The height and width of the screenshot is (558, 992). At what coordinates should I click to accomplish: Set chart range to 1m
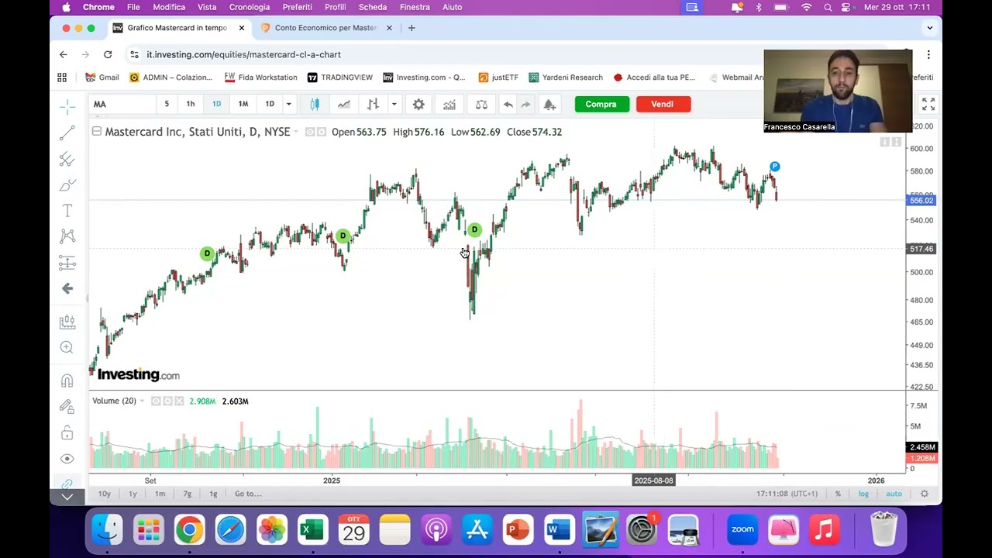pyautogui.click(x=160, y=494)
